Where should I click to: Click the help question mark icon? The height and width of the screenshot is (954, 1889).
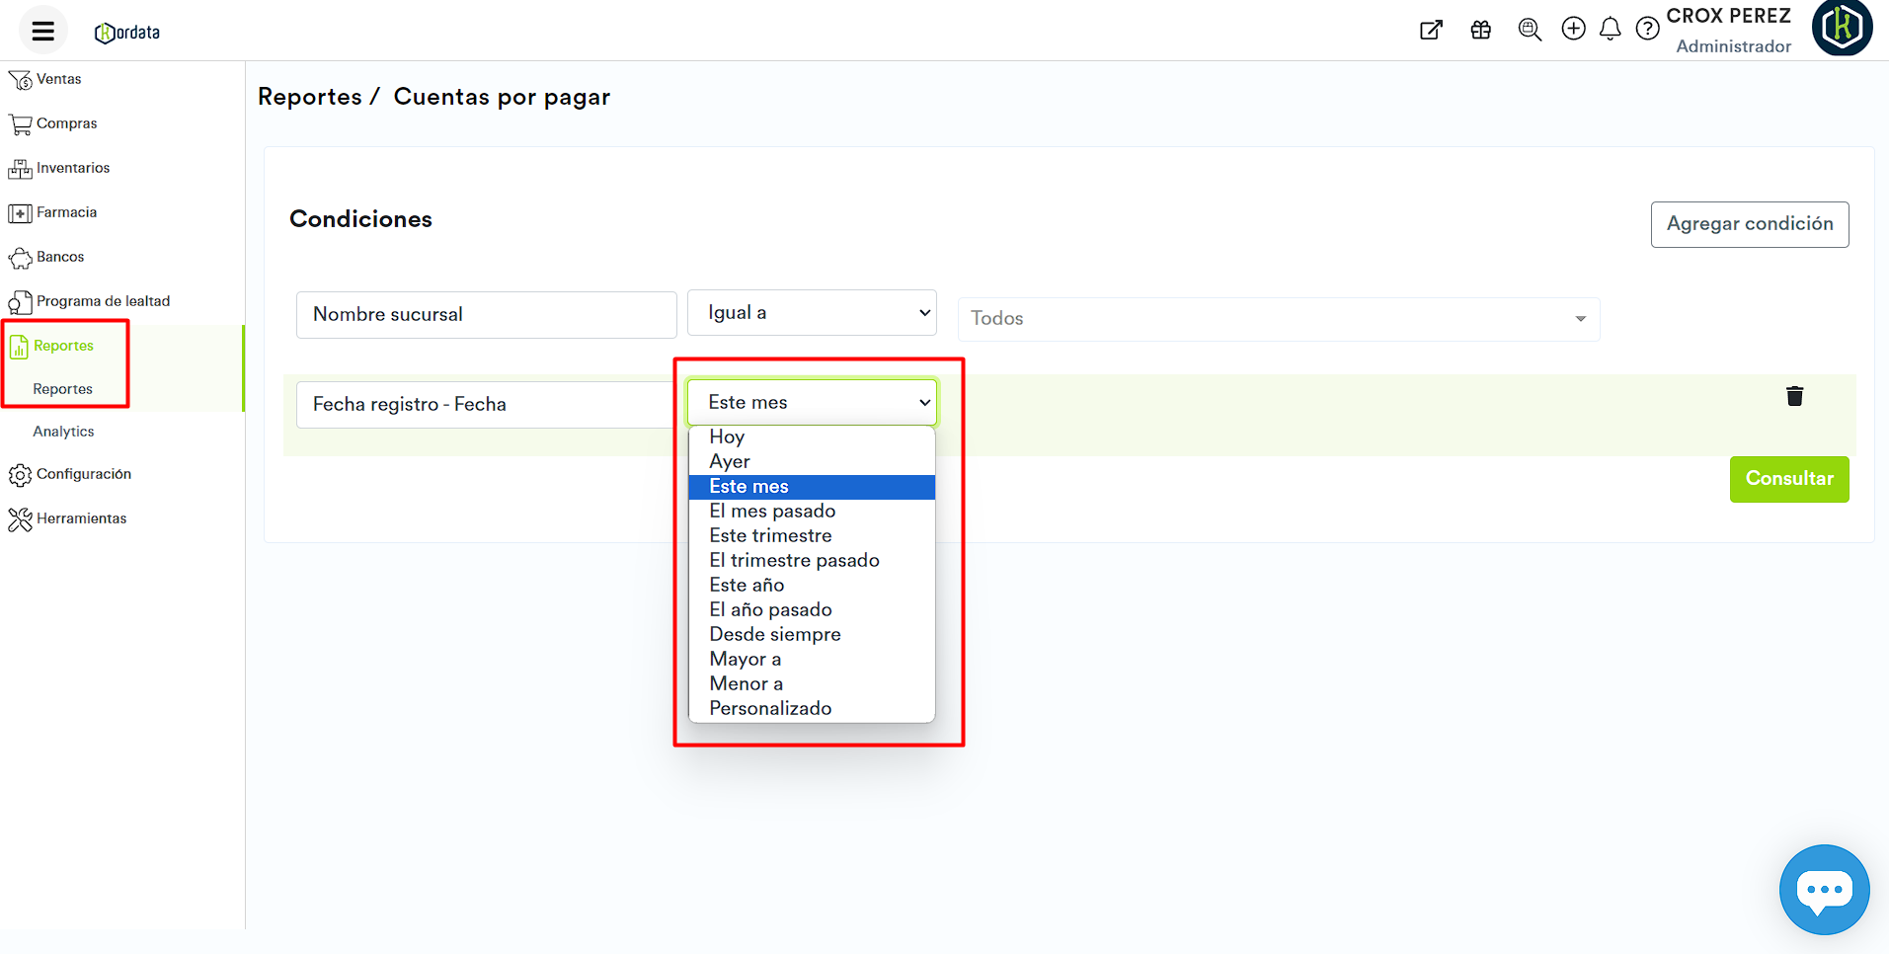(x=1647, y=29)
